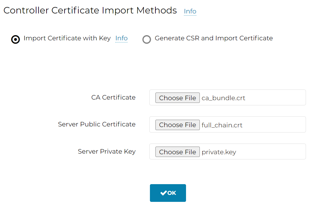Click the private.key file name
Screen dimensions: 313x204
tap(219, 152)
